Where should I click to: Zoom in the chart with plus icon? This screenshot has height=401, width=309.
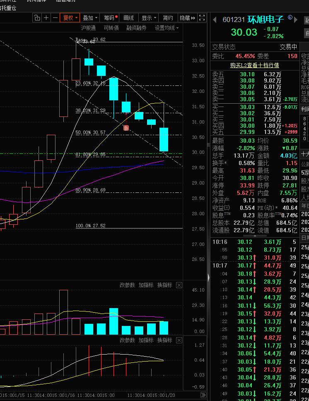click(x=46, y=18)
